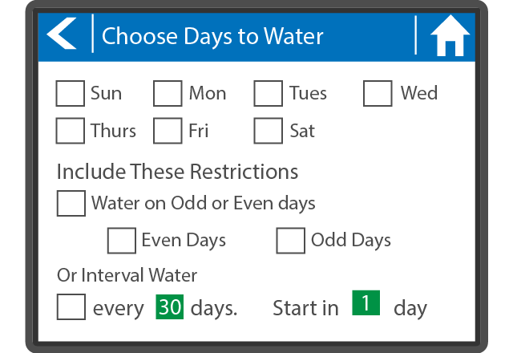The width and height of the screenshot is (513, 353).
Task: Mark Fri as a watering day
Action: [168, 131]
